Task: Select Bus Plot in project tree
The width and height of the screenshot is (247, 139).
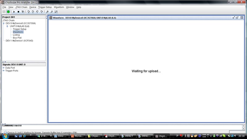Action: tap(17, 38)
